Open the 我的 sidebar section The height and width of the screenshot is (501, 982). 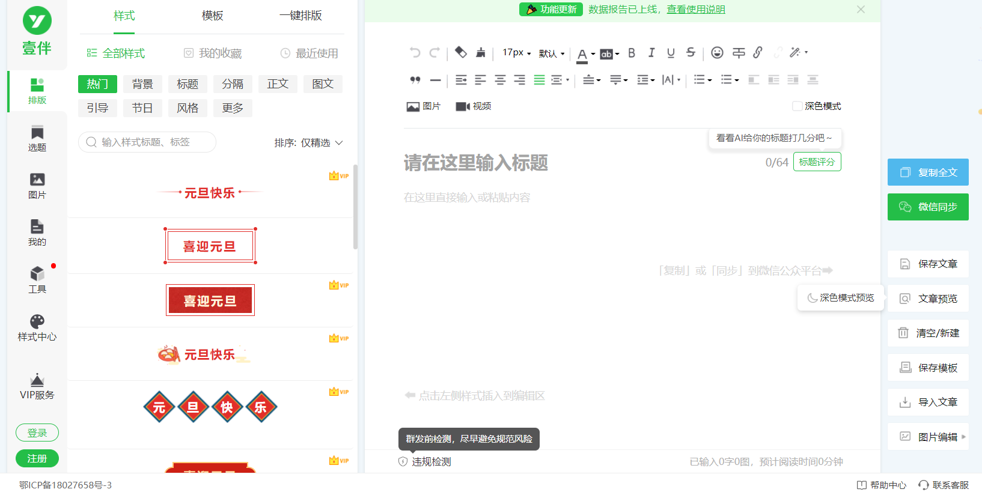[37, 233]
